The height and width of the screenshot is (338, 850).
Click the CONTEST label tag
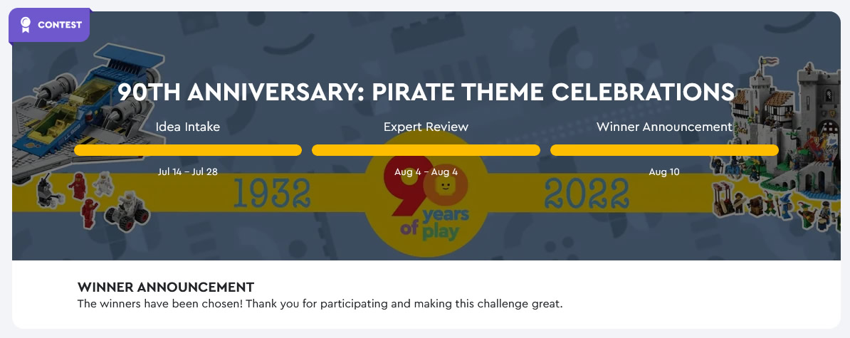tap(49, 25)
